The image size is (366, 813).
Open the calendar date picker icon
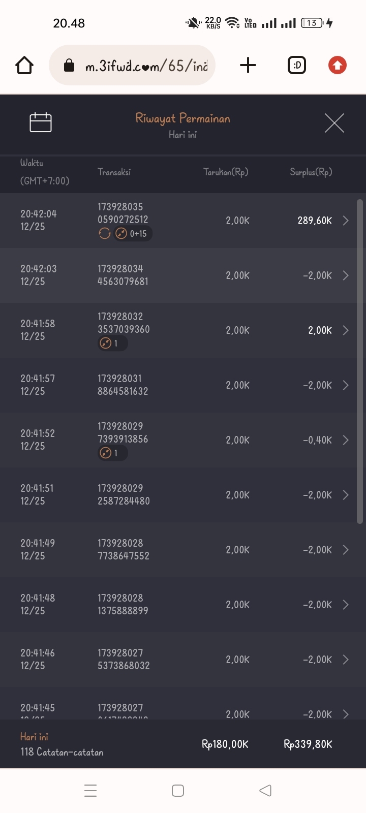tap(41, 122)
